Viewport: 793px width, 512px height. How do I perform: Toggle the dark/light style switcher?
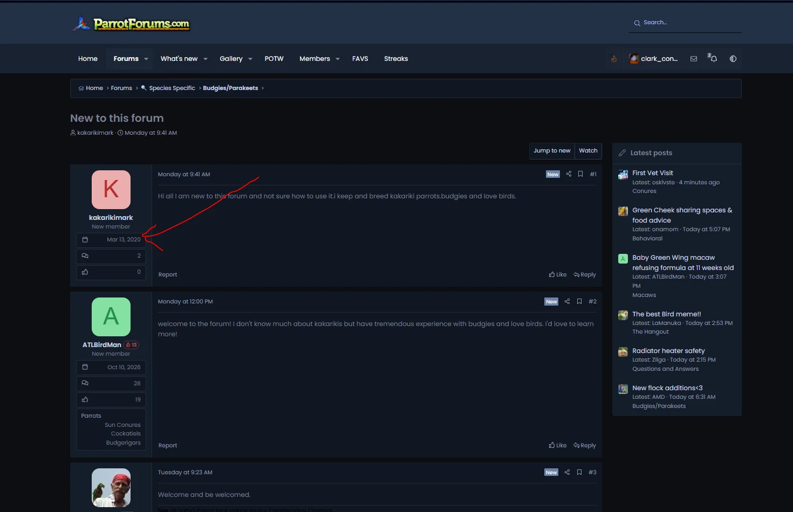(x=733, y=59)
